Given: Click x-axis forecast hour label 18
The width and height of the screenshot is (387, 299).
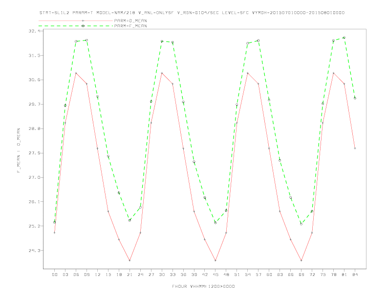Looking at the screenshot, I should pos(119,275).
